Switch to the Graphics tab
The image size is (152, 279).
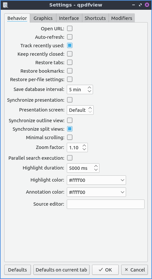click(43, 18)
